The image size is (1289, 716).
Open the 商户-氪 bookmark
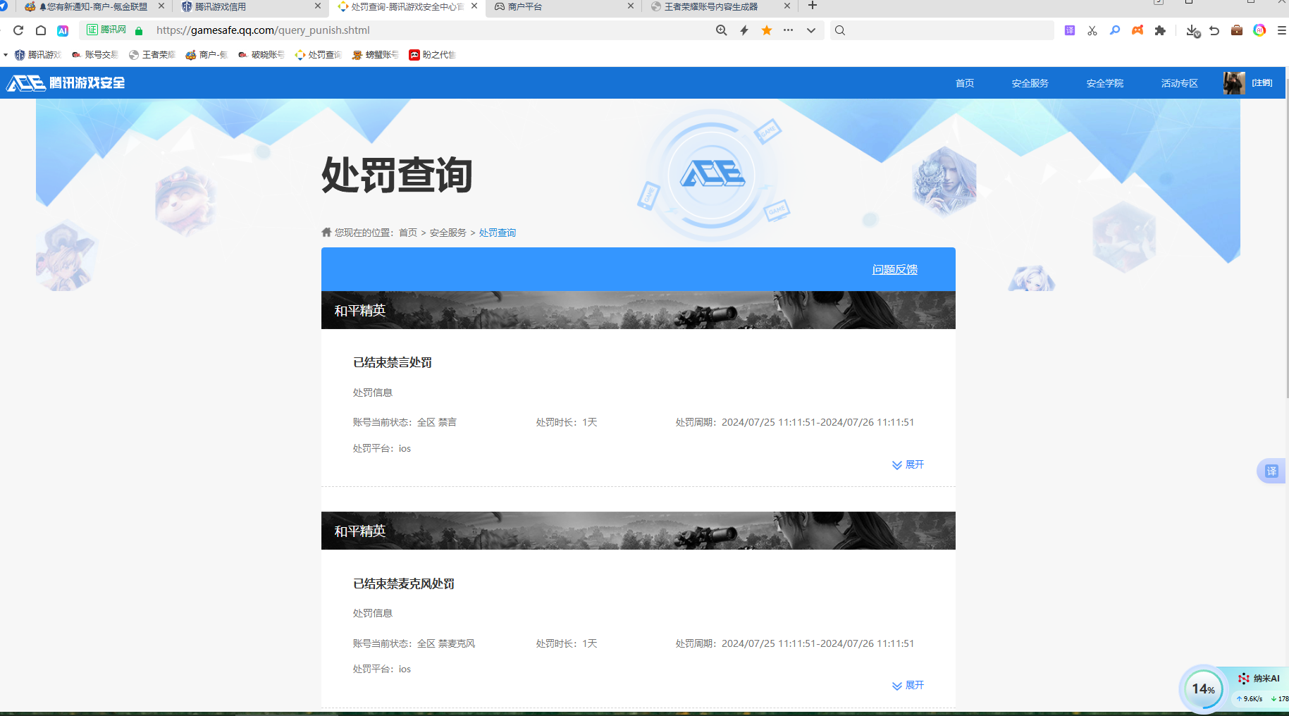[x=206, y=54]
